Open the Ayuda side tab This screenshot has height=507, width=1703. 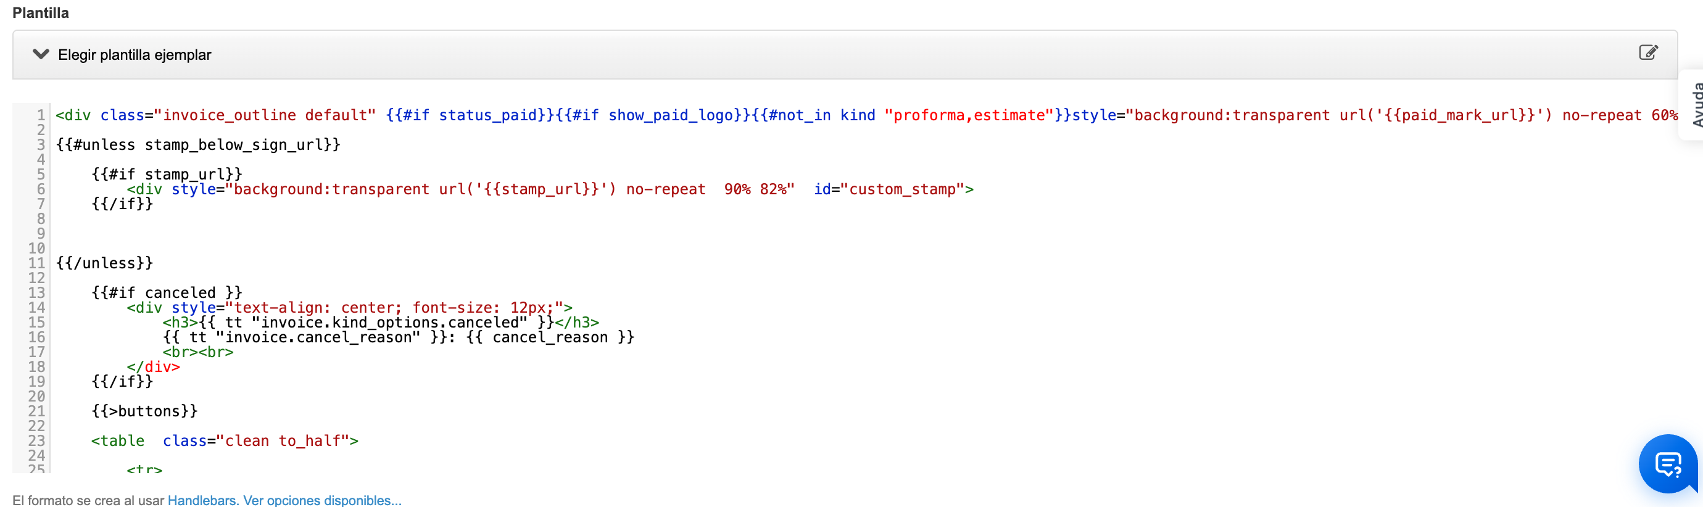pos(1695,104)
